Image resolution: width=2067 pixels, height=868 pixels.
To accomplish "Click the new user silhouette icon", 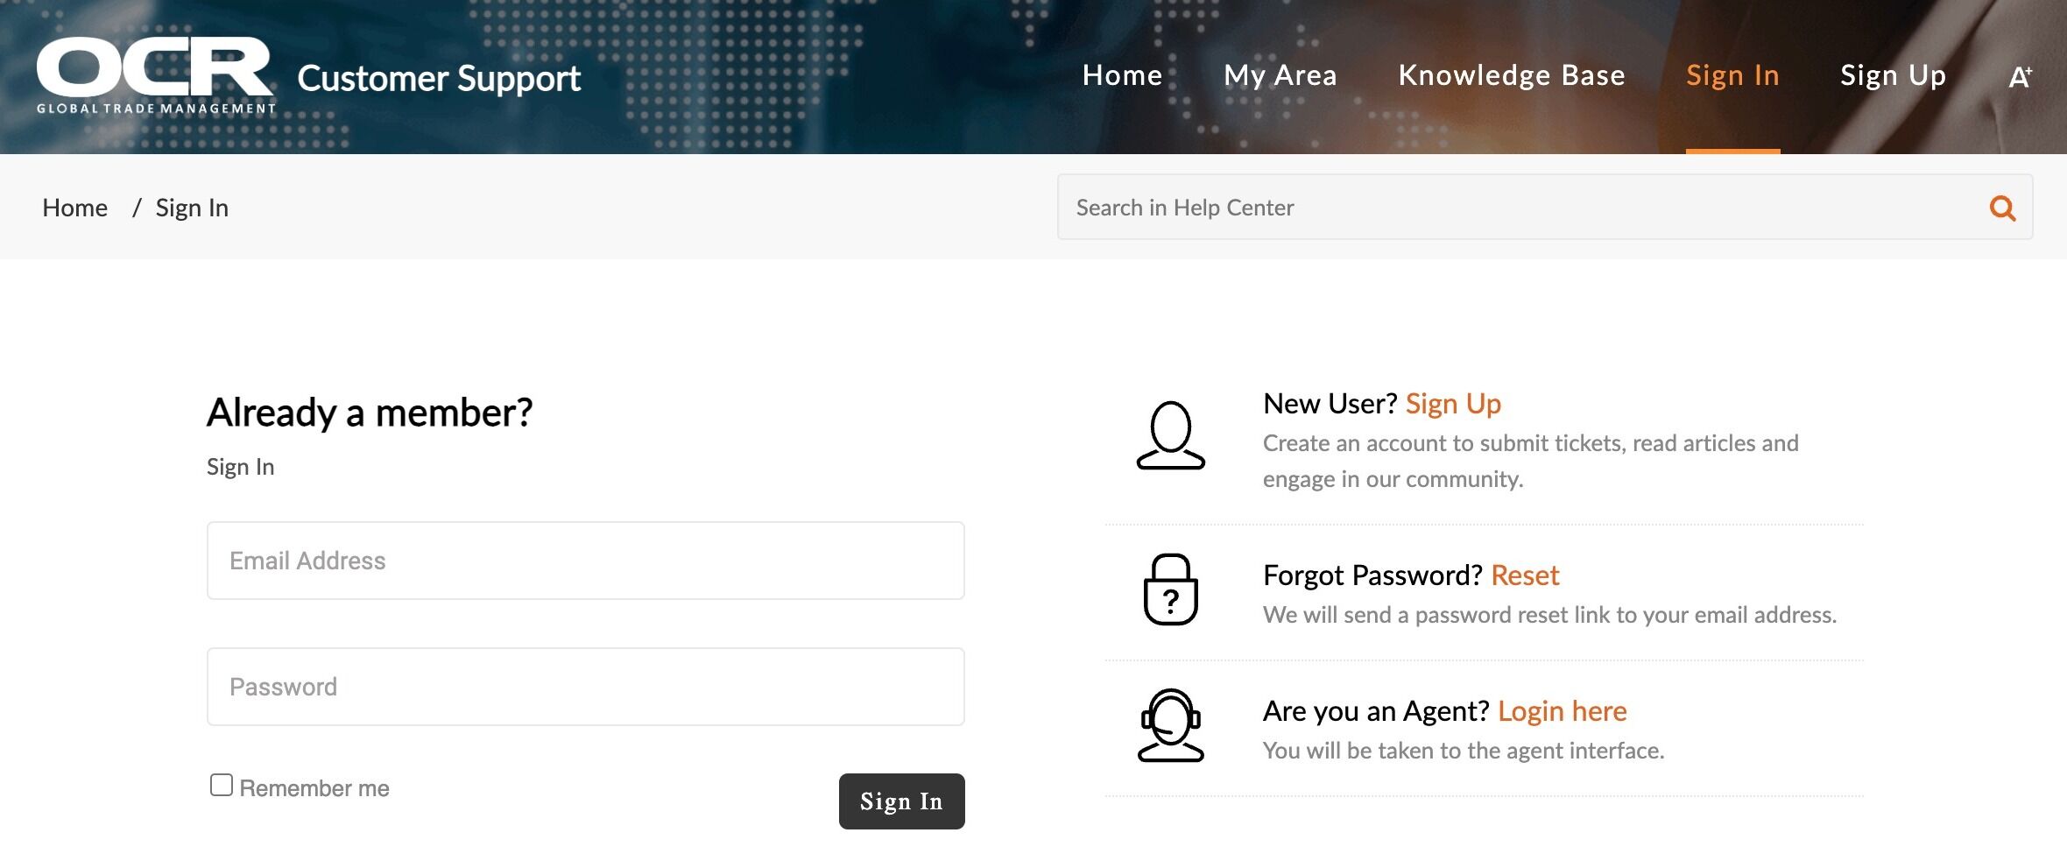I will [1171, 435].
